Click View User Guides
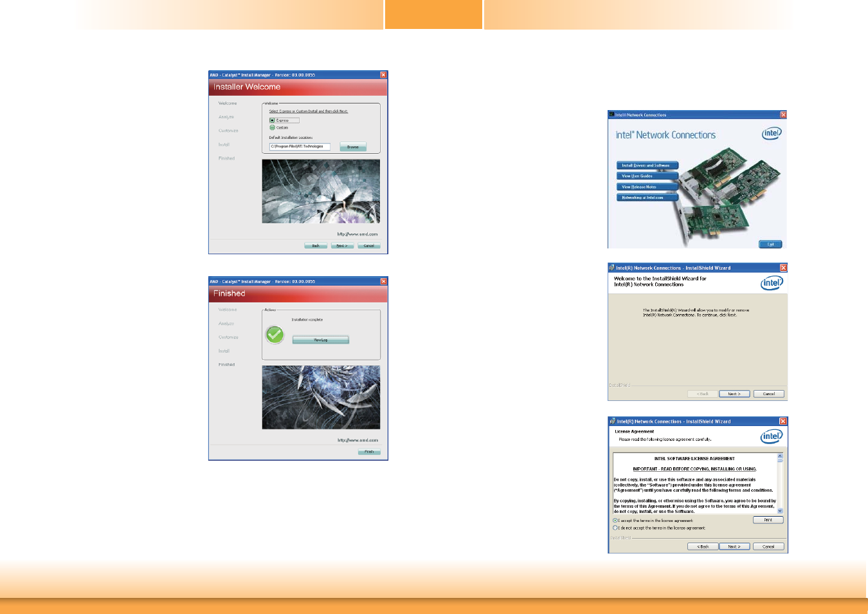 coord(647,176)
